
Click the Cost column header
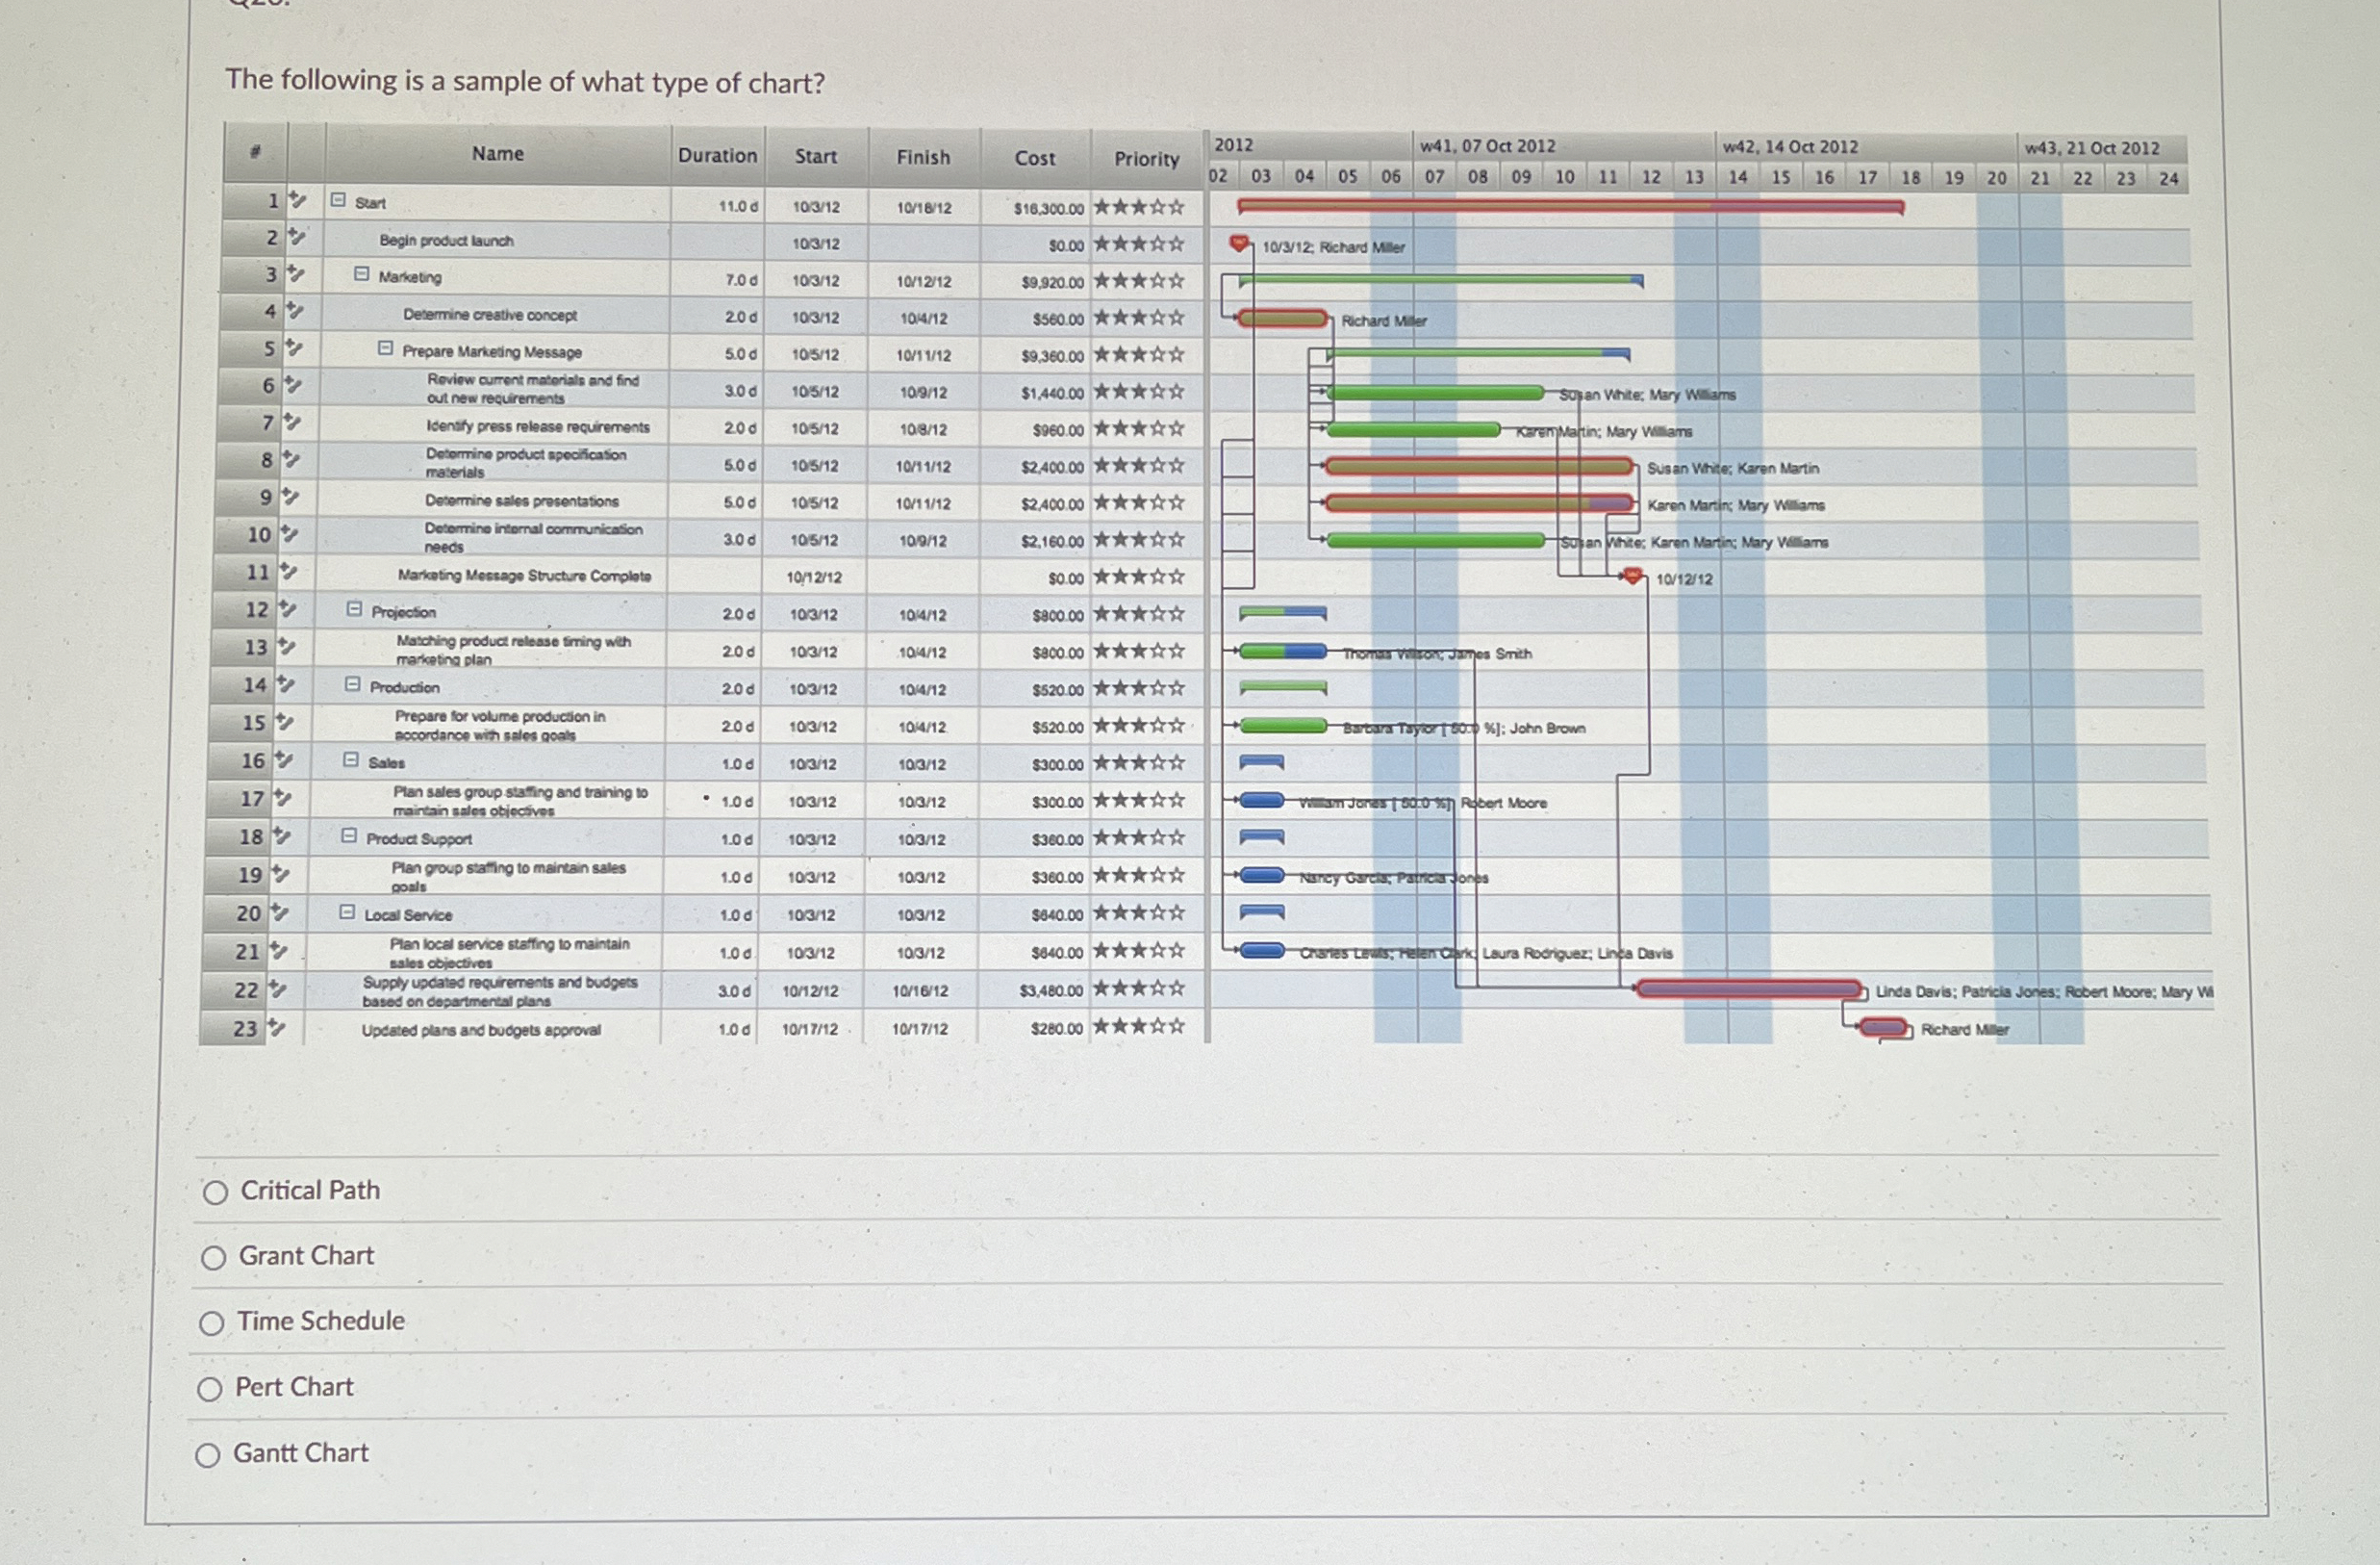(x=1034, y=158)
